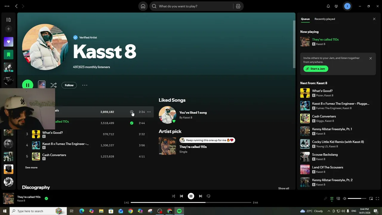Switch to the Recently played tab
382x215 pixels.
point(325,19)
